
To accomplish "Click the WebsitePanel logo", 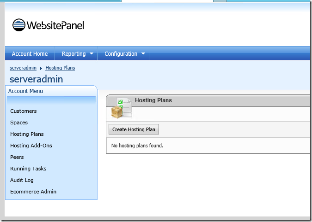I will tap(48, 25).
